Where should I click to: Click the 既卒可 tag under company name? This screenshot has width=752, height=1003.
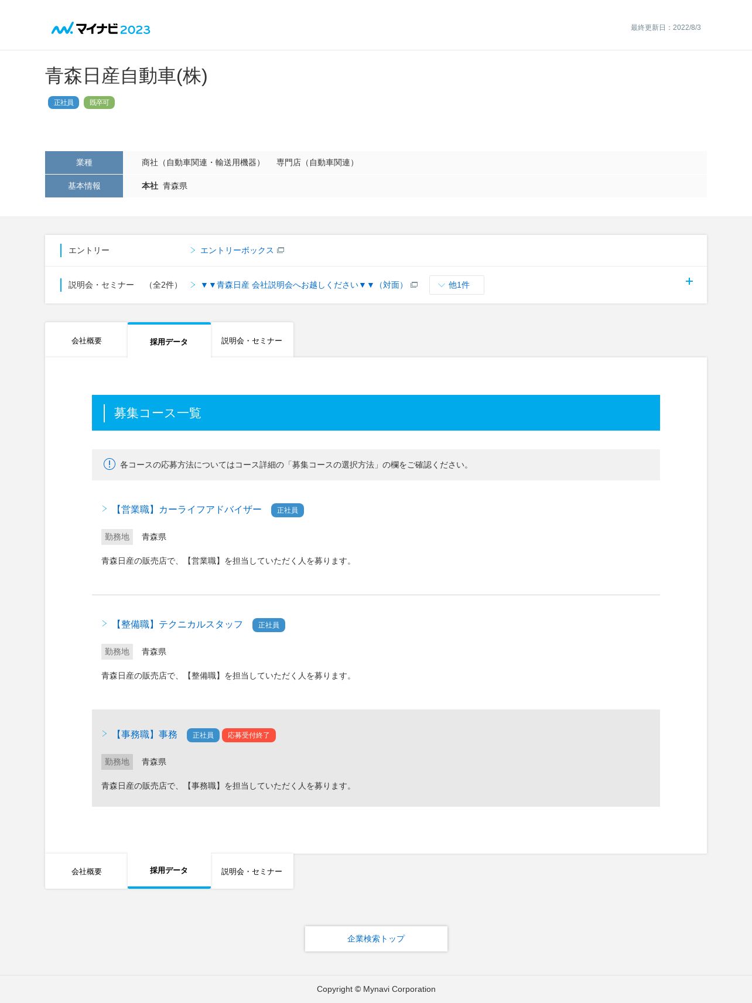coord(99,103)
